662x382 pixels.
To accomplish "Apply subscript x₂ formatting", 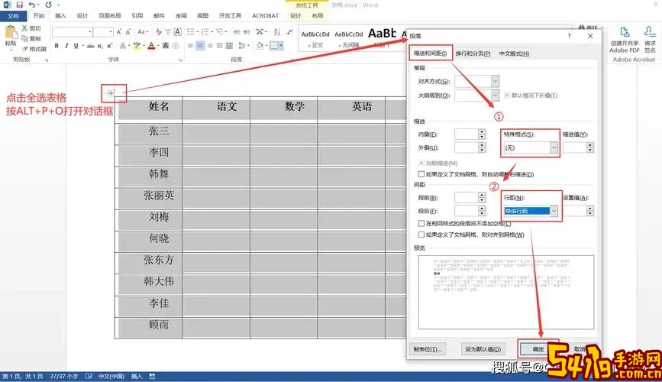I will (x=100, y=46).
